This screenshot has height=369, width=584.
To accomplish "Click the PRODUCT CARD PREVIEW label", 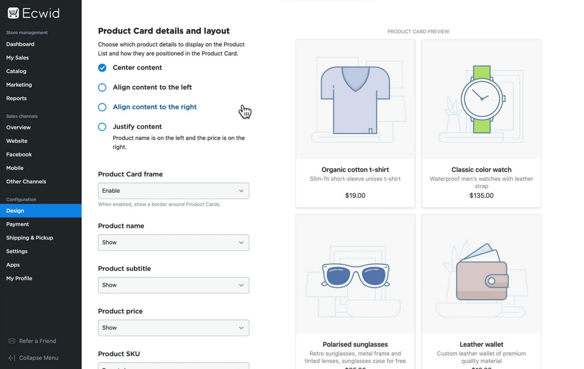I will (x=419, y=32).
